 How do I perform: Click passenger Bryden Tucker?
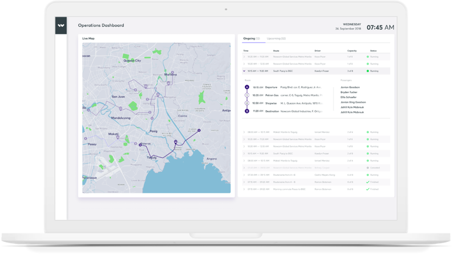(x=348, y=92)
